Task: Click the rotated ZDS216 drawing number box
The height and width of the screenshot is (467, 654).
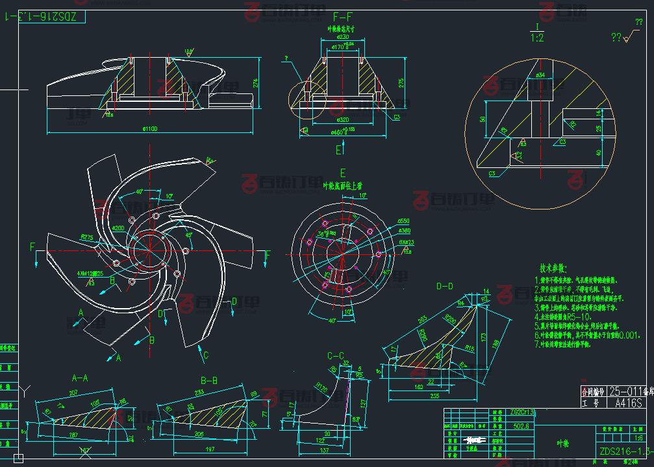Action: click(x=43, y=17)
